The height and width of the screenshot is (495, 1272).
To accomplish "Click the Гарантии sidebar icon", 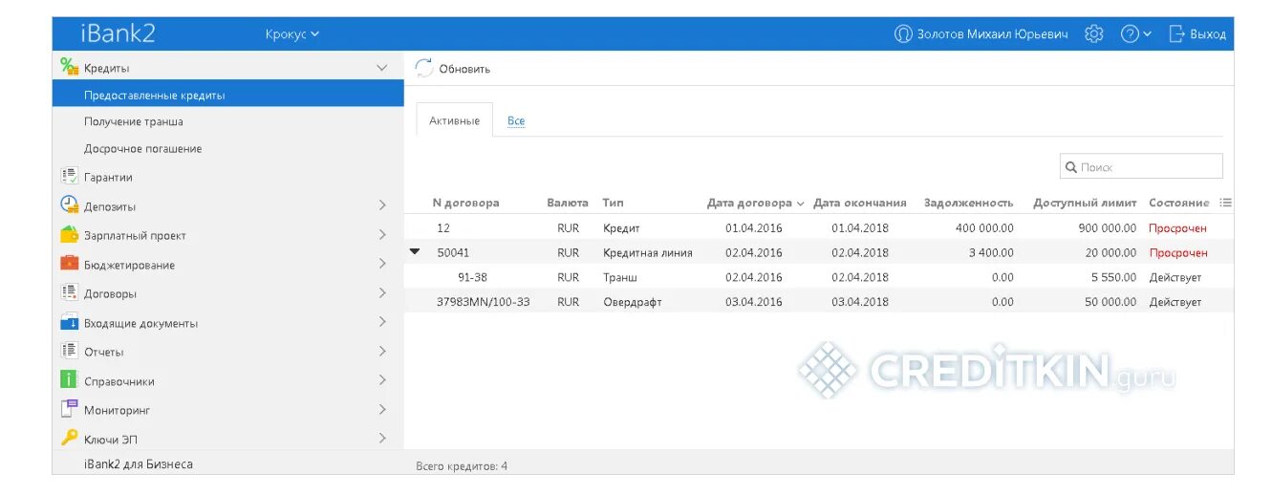I will (x=69, y=177).
